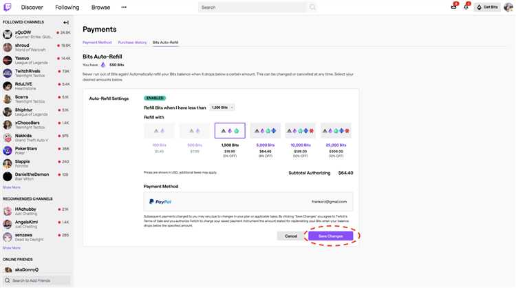Show more recommended channels
Screen dimensions: 516x288
coord(12,248)
